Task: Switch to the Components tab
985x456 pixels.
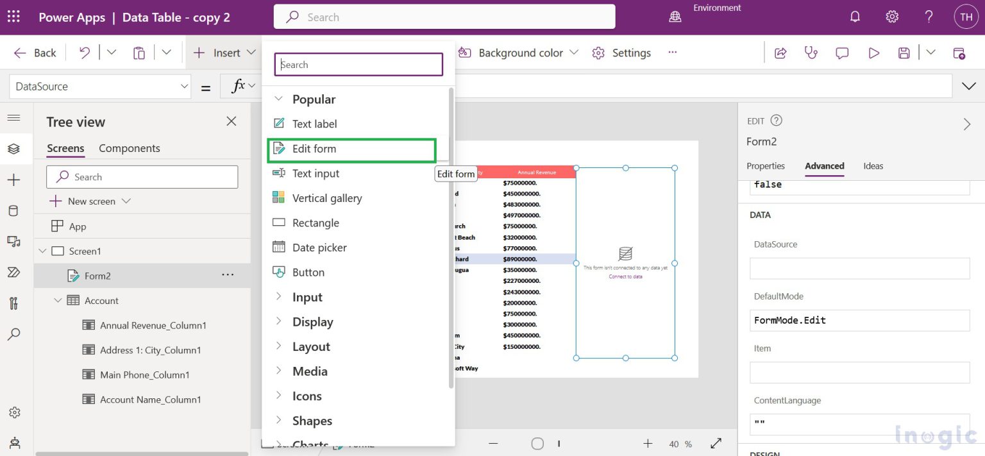Action: pos(129,148)
